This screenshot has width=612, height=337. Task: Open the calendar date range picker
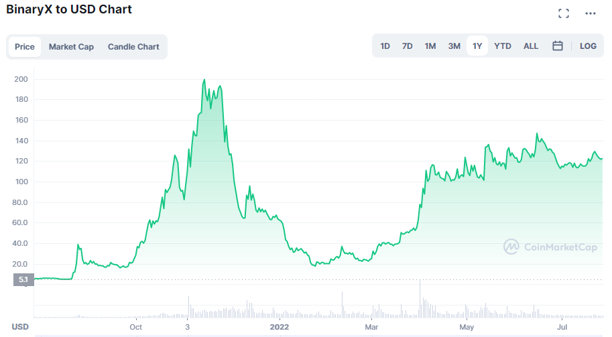557,46
